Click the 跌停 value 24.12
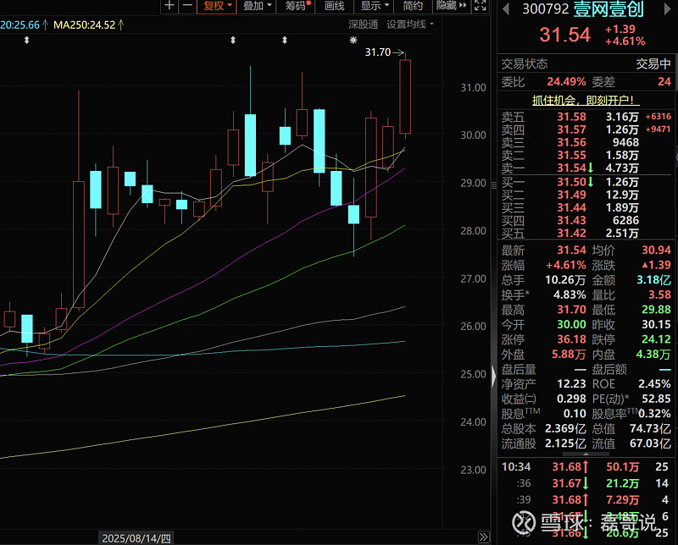Viewport: 678px width, 545px height. point(656,339)
